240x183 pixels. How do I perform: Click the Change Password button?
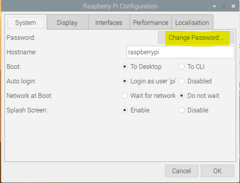point(196,38)
